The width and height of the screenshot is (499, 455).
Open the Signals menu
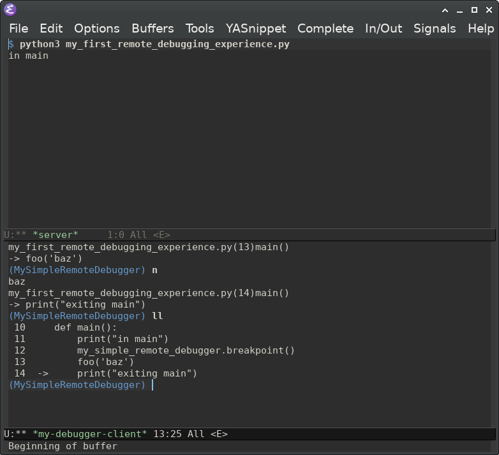click(435, 29)
